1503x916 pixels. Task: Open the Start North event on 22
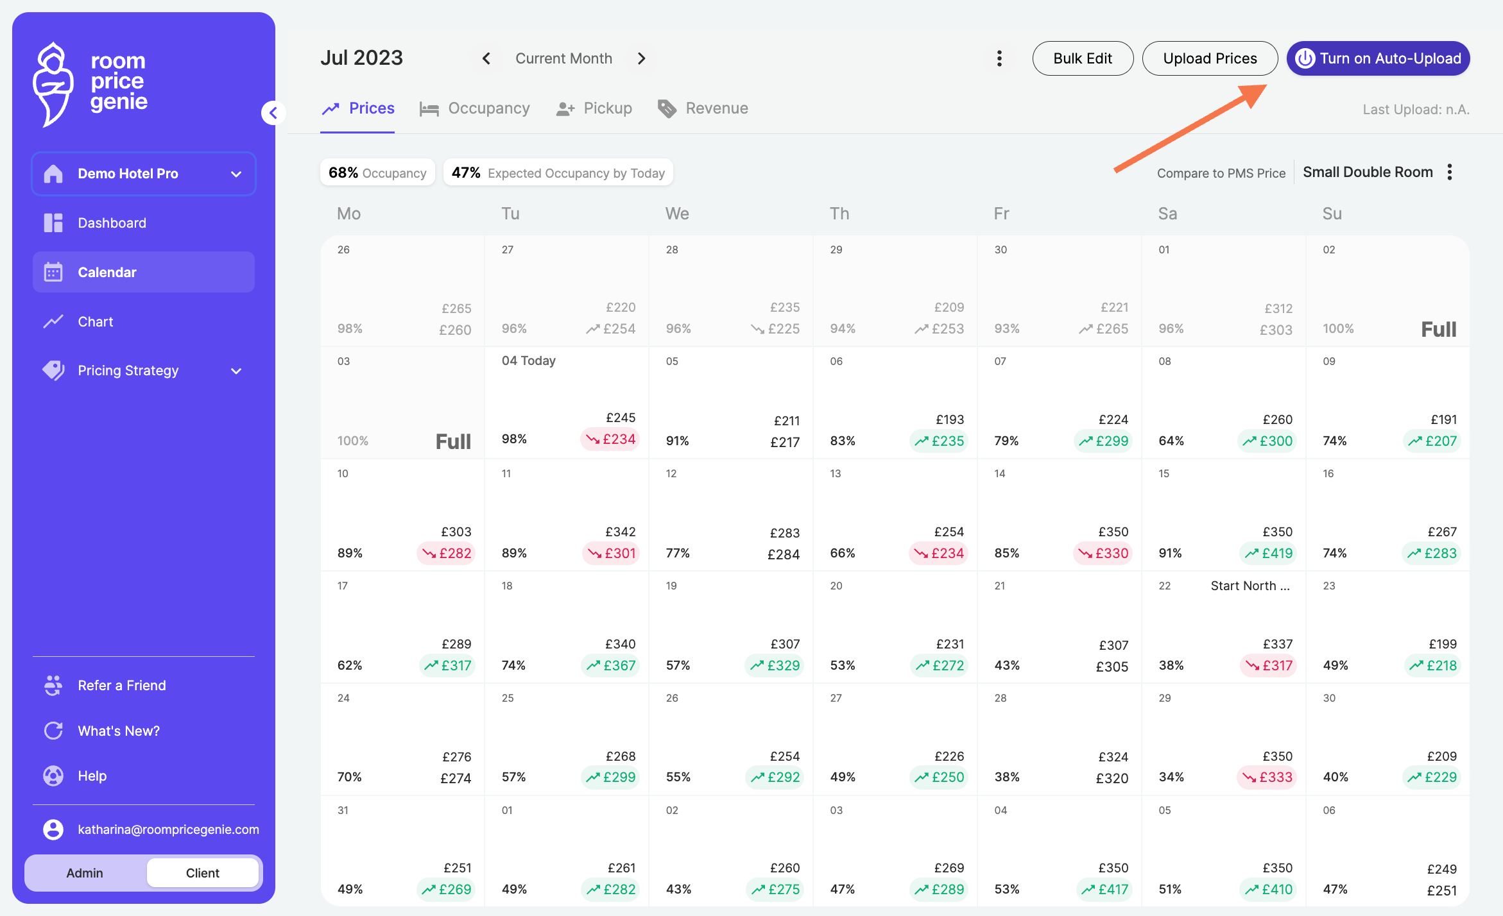point(1250,586)
